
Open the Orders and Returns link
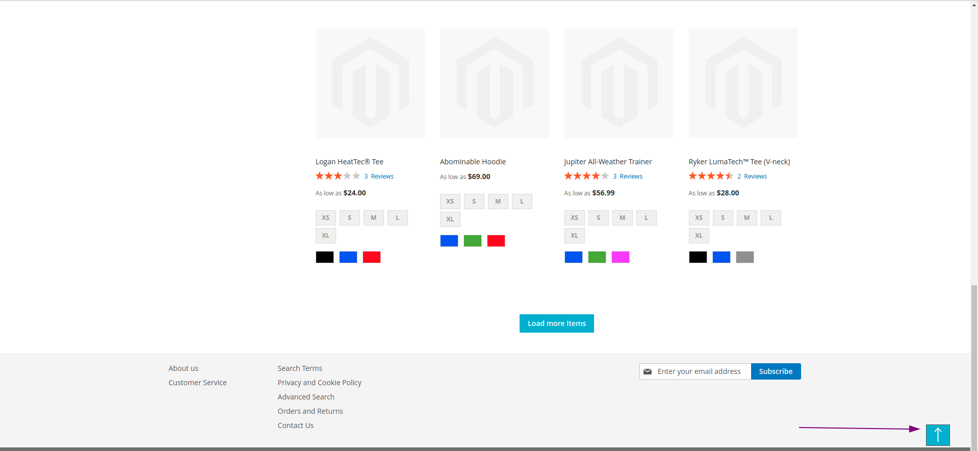(x=311, y=411)
